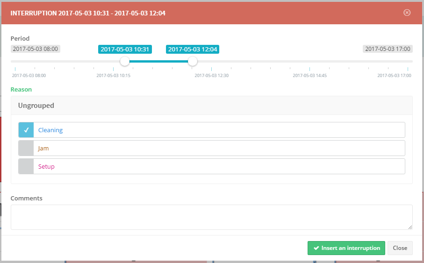Click the Comments field label

click(x=27, y=198)
